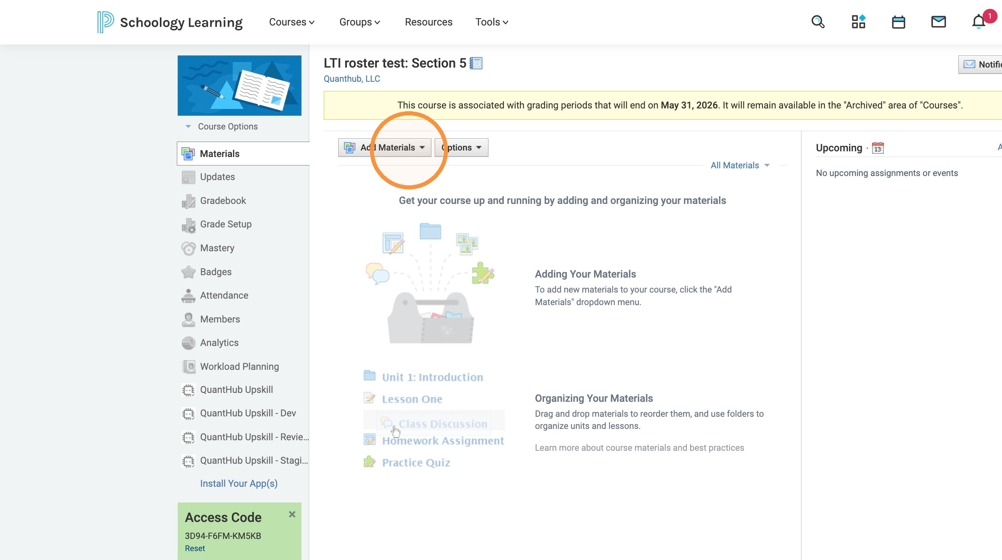
Task: Open the calendar icon in header
Action: tap(898, 22)
